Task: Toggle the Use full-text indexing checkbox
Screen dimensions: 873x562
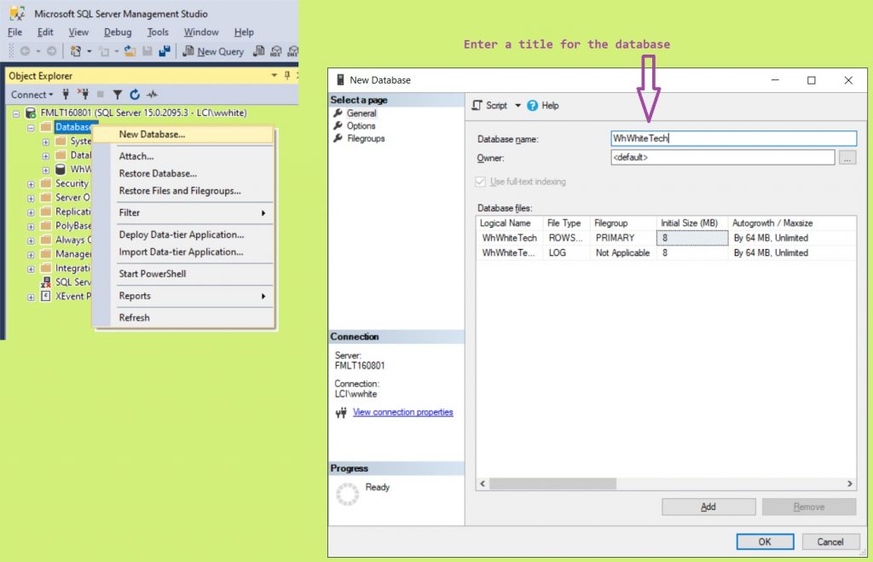Action: coord(483,182)
